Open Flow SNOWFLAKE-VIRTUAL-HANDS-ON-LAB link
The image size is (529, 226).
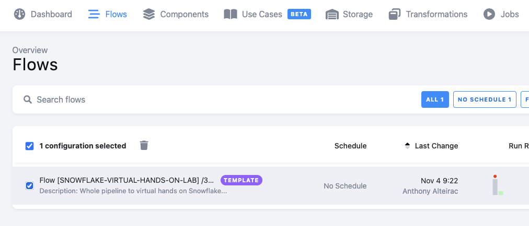click(126, 180)
